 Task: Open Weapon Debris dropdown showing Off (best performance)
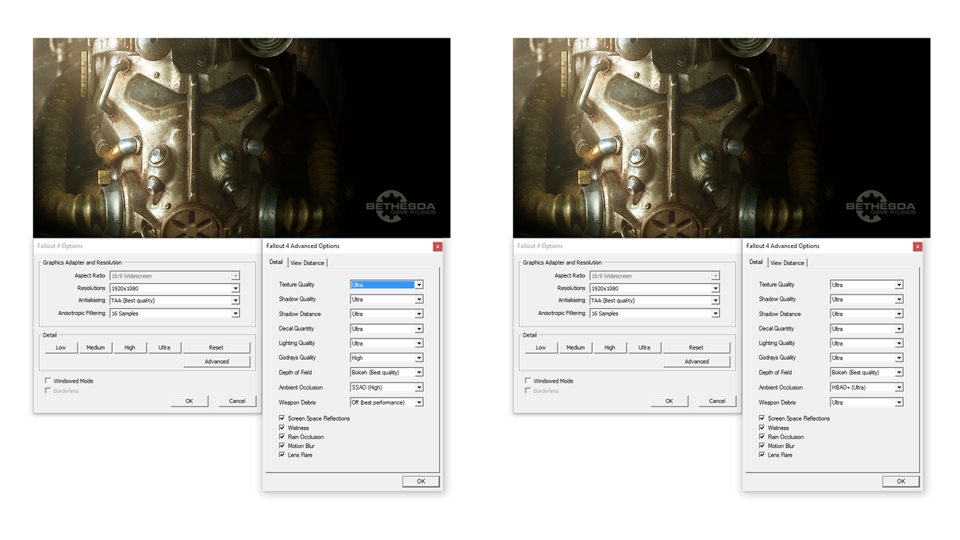[386, 402]
